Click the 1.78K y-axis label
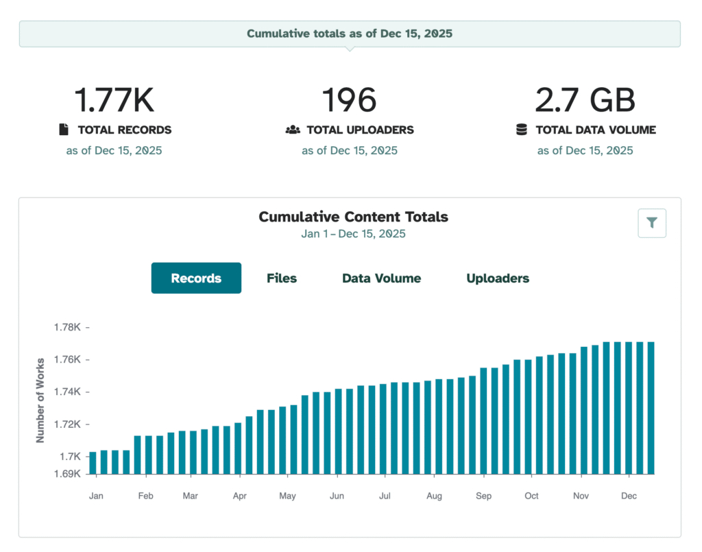The image size is (702, 552). coord(67,327)
